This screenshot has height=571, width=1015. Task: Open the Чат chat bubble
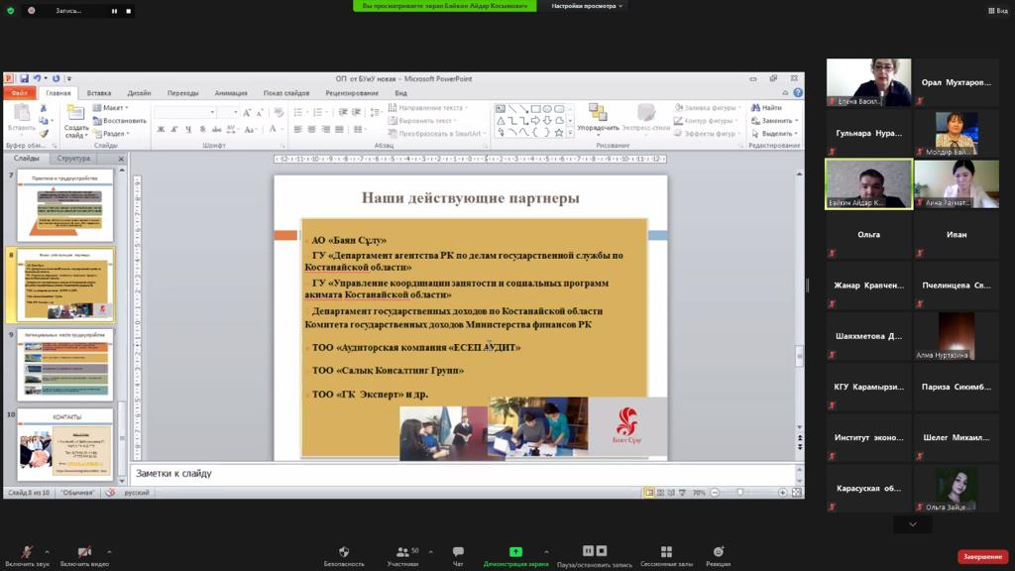(458, 556)
